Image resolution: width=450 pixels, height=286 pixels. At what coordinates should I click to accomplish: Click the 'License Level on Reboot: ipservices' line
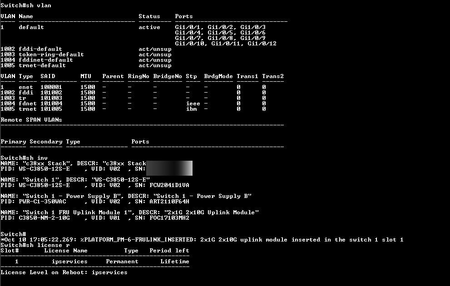point(64,272)
